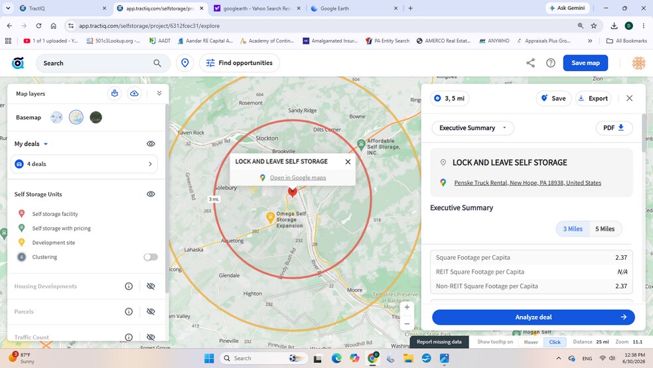Click the Omega Self Storage development marker

pyautogui.click(x=270, y=217)
